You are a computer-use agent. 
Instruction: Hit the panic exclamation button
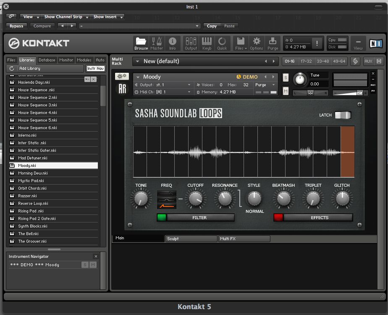pyautogui.click(x=317, y=43)
